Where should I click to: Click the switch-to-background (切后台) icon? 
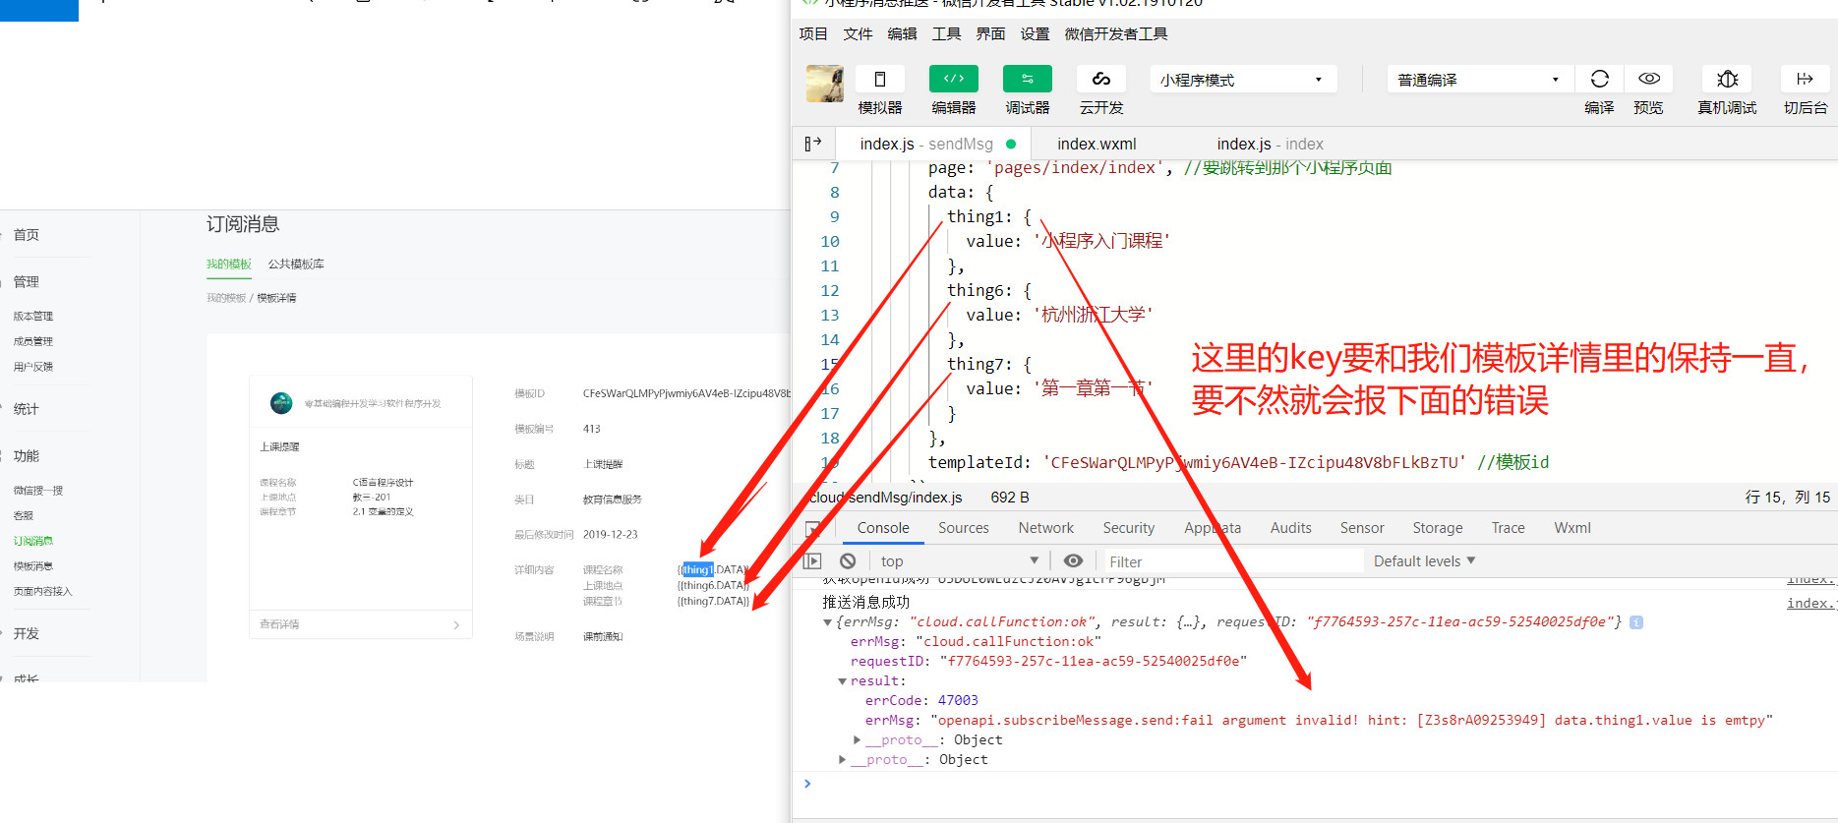1805,79
